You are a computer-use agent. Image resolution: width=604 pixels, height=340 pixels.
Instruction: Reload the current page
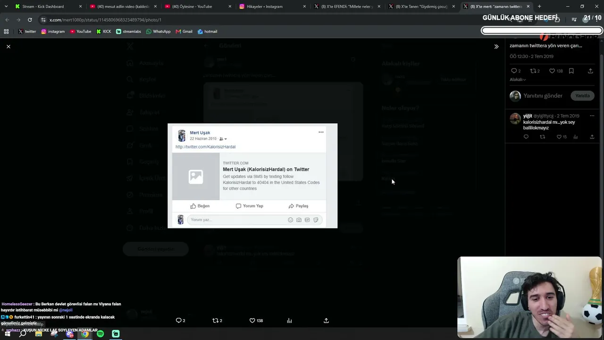point(30,20)
